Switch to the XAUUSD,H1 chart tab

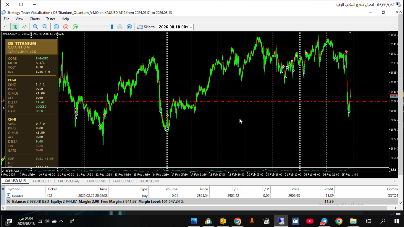pyautogui.click(x=41, y=181)
